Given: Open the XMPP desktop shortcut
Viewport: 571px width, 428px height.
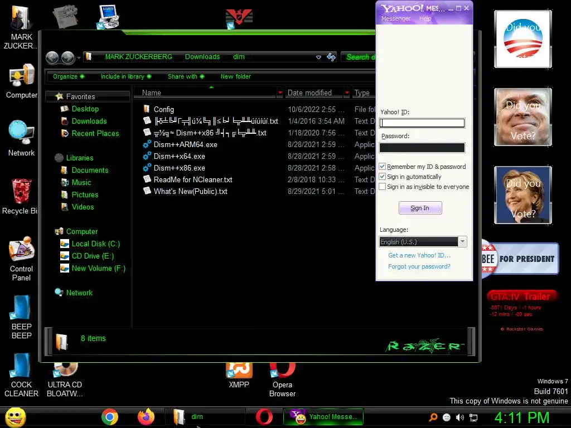Looking at the screenshot, I should pyautogui.click(x=239, y=376).
